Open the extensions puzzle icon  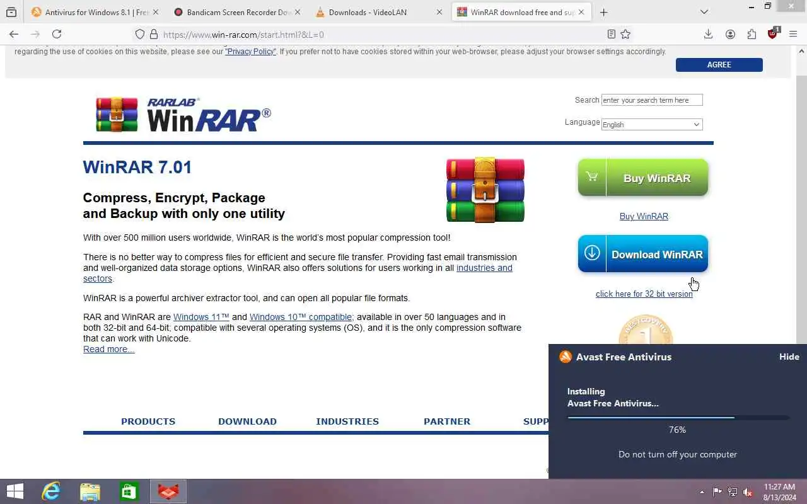tap(752, 34)
